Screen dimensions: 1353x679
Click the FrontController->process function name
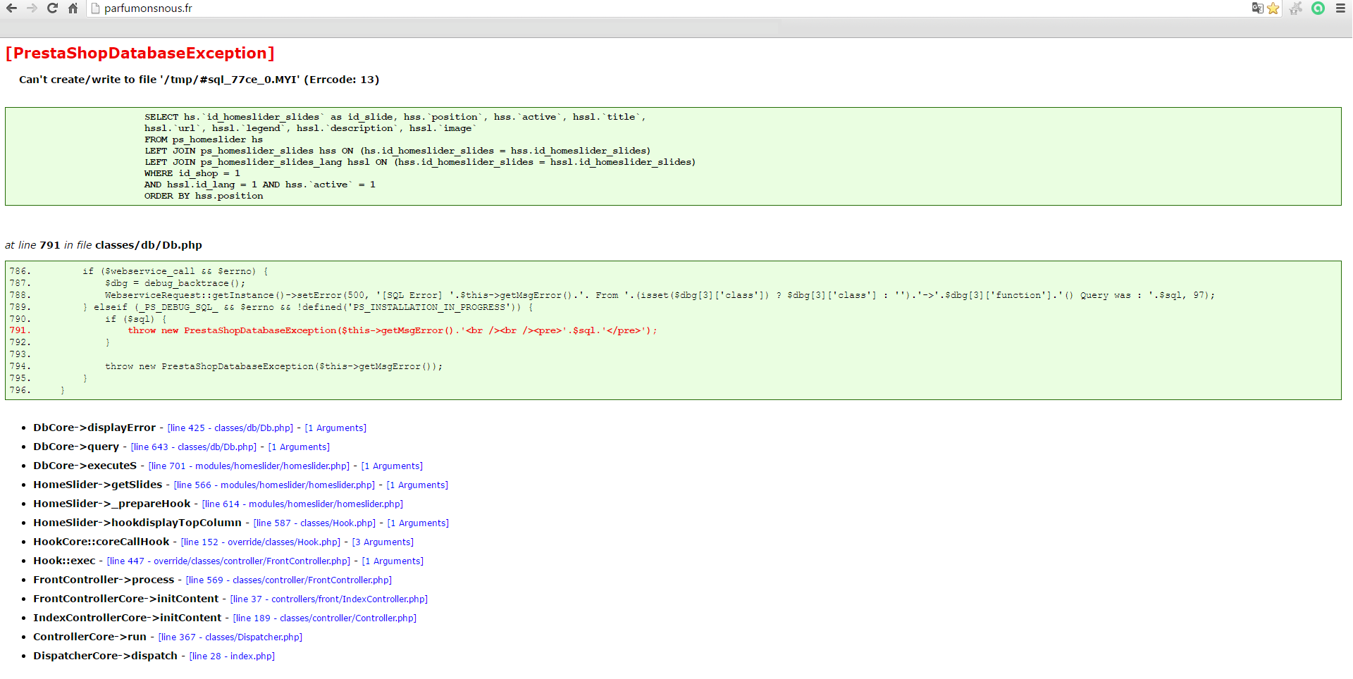pos(104,580)
